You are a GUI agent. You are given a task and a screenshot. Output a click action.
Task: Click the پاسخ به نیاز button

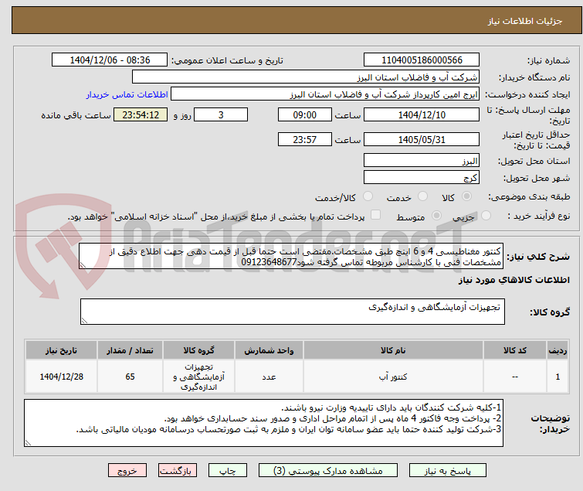click(448, 471)
